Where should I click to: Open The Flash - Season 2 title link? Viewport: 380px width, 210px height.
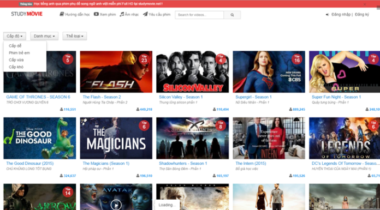click(102, 97)
